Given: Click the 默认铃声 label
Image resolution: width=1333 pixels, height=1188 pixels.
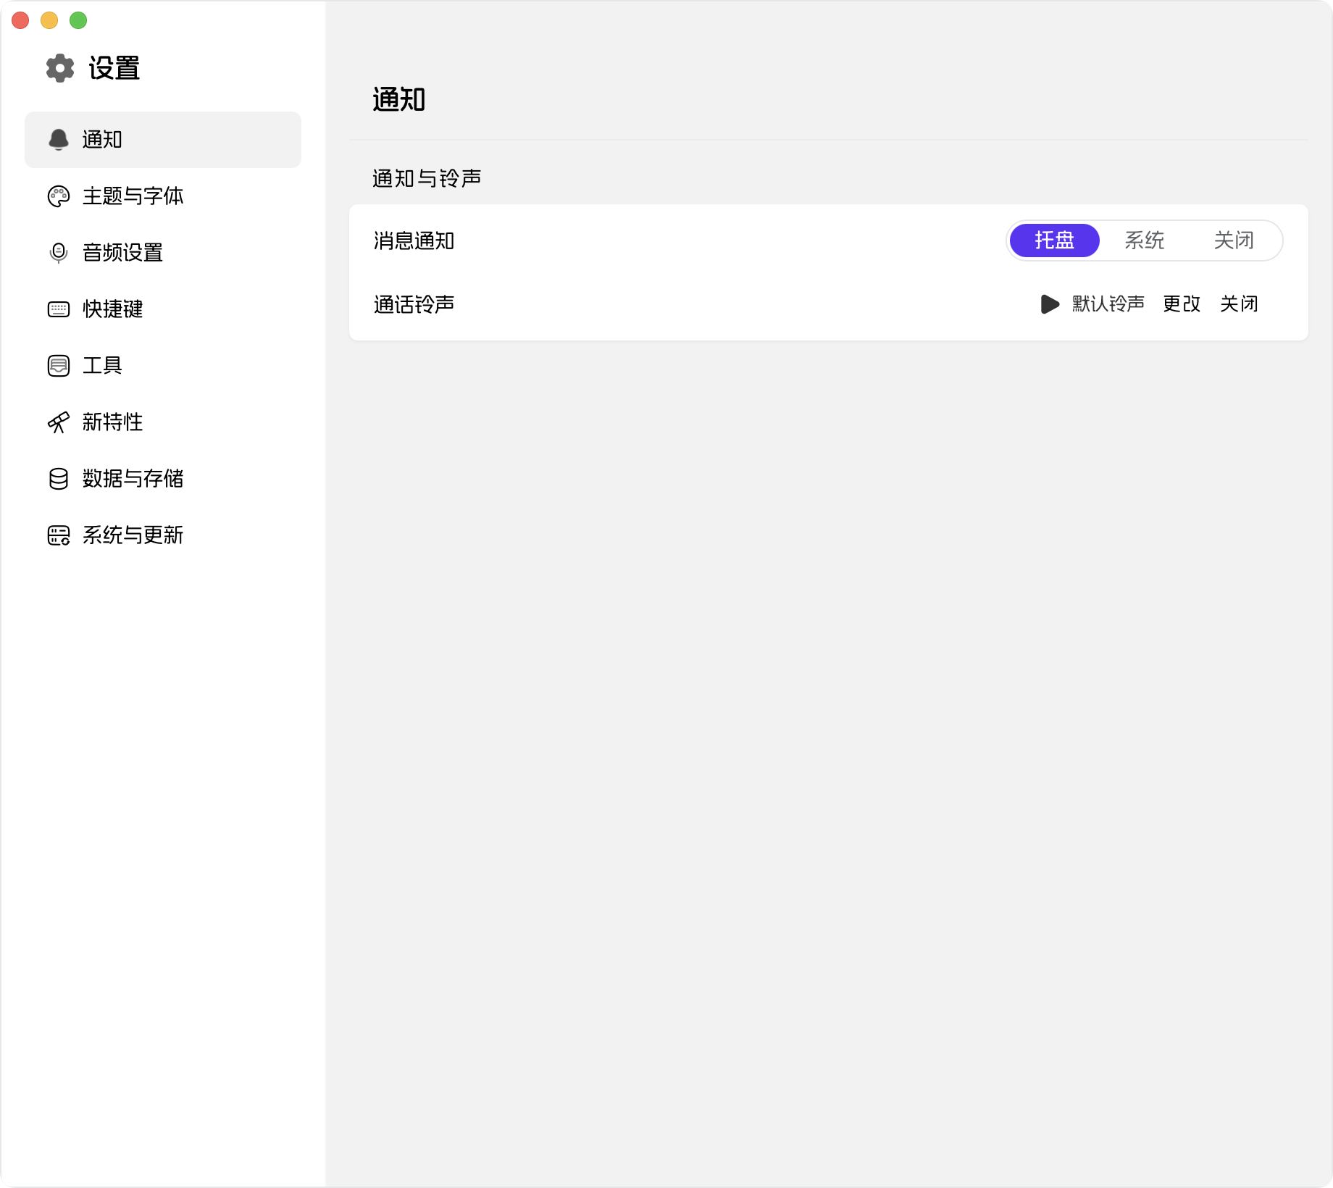Looking at the screenshot, I should click(1108, 304).
